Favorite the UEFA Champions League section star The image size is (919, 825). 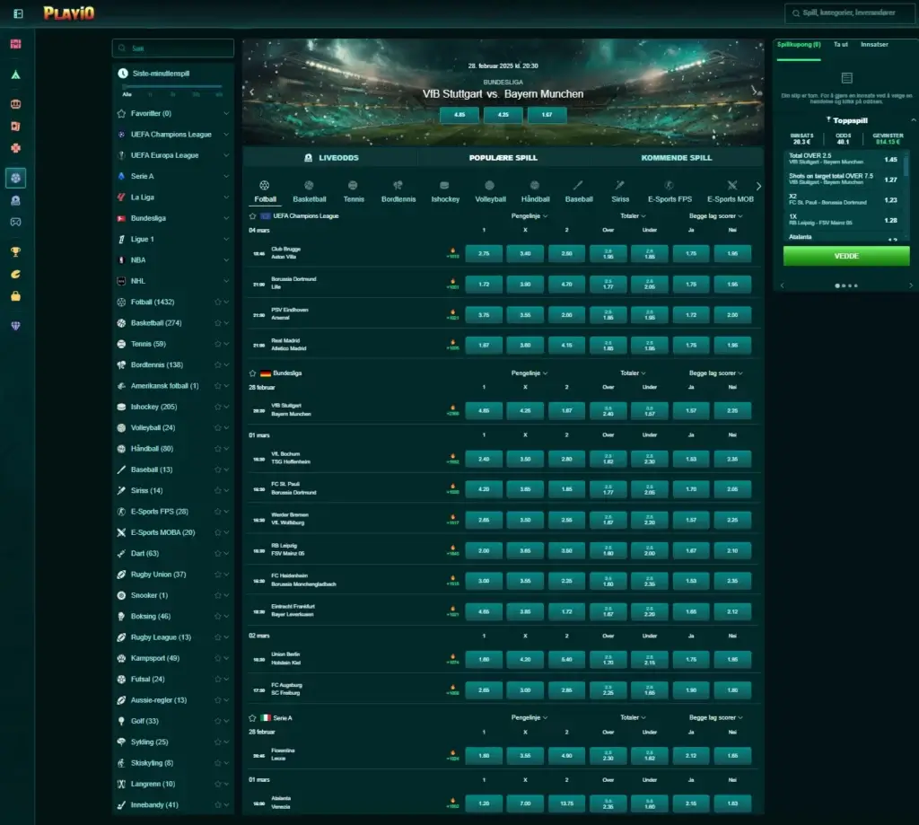click(x=252, y=216)
